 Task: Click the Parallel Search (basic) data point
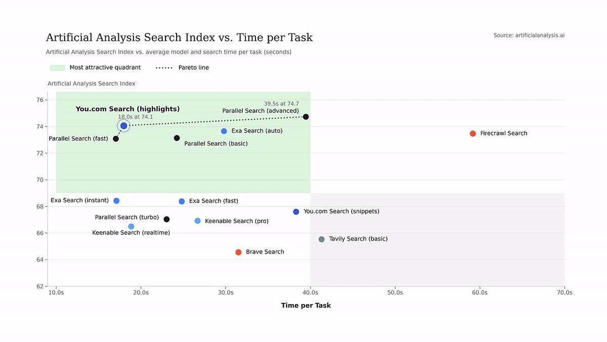(x=177, y=138)
